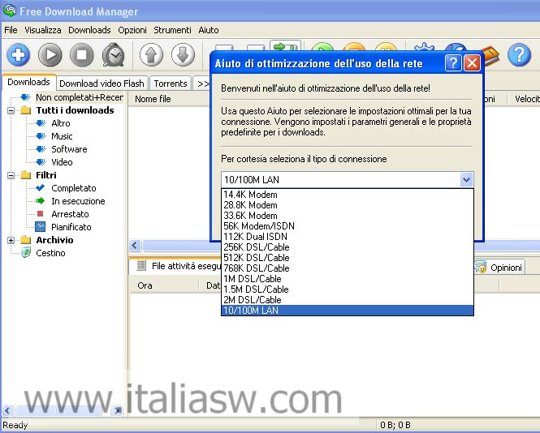
Task: Close the Aiuto di ottimizzazione dialog
Action: pos(472,63)
